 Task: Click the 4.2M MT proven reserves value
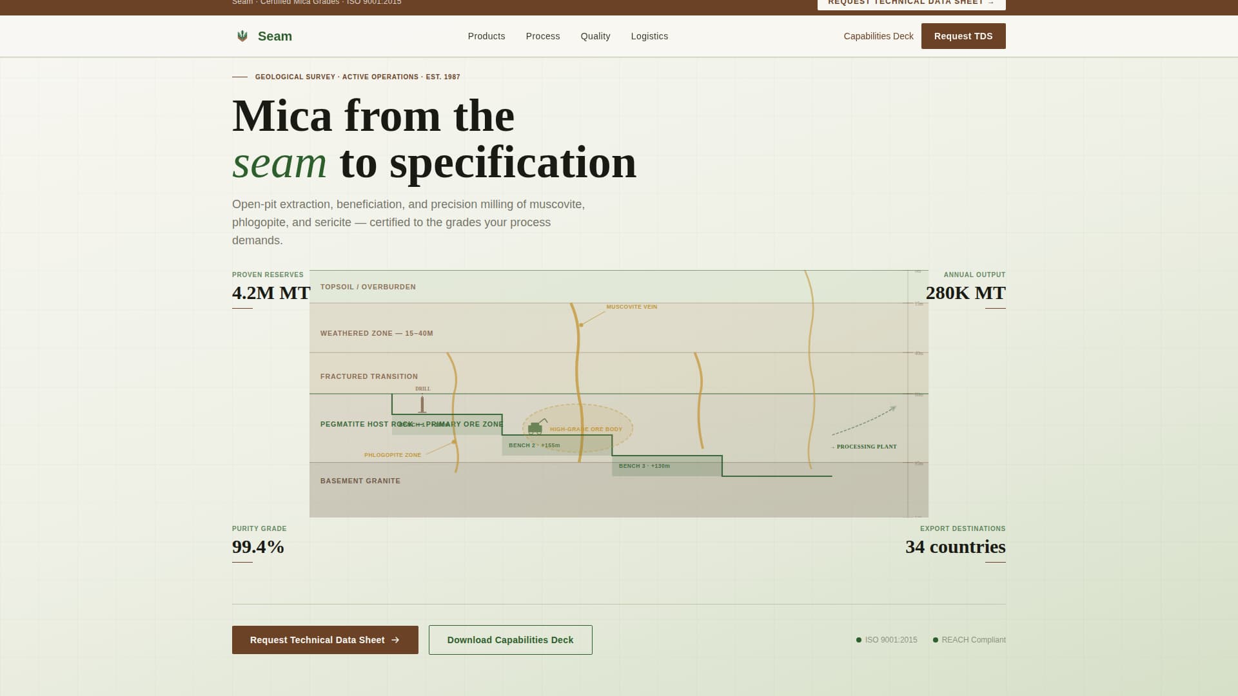(x=271, y=293)
